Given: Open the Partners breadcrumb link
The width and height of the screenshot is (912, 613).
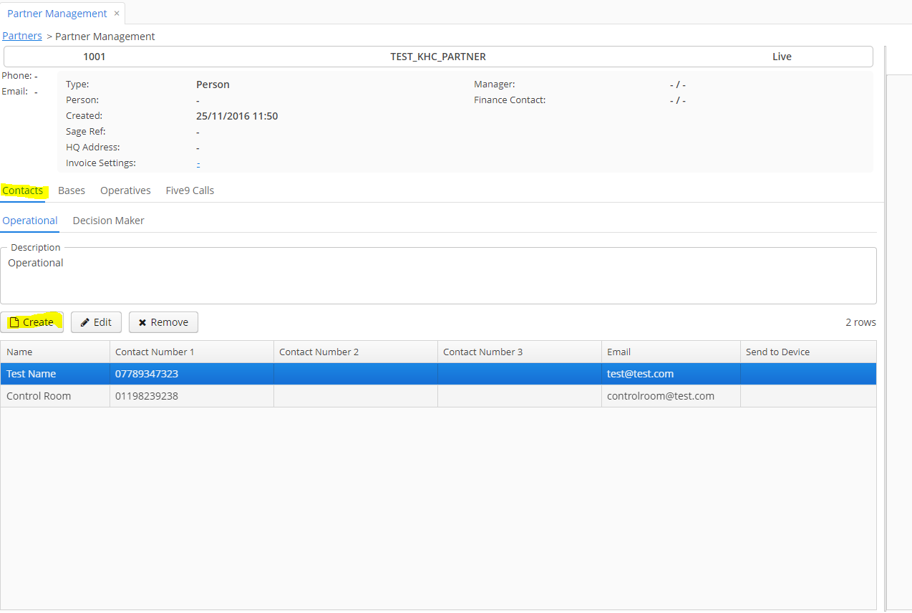Looking at the screenshot, I should point(22,36).
